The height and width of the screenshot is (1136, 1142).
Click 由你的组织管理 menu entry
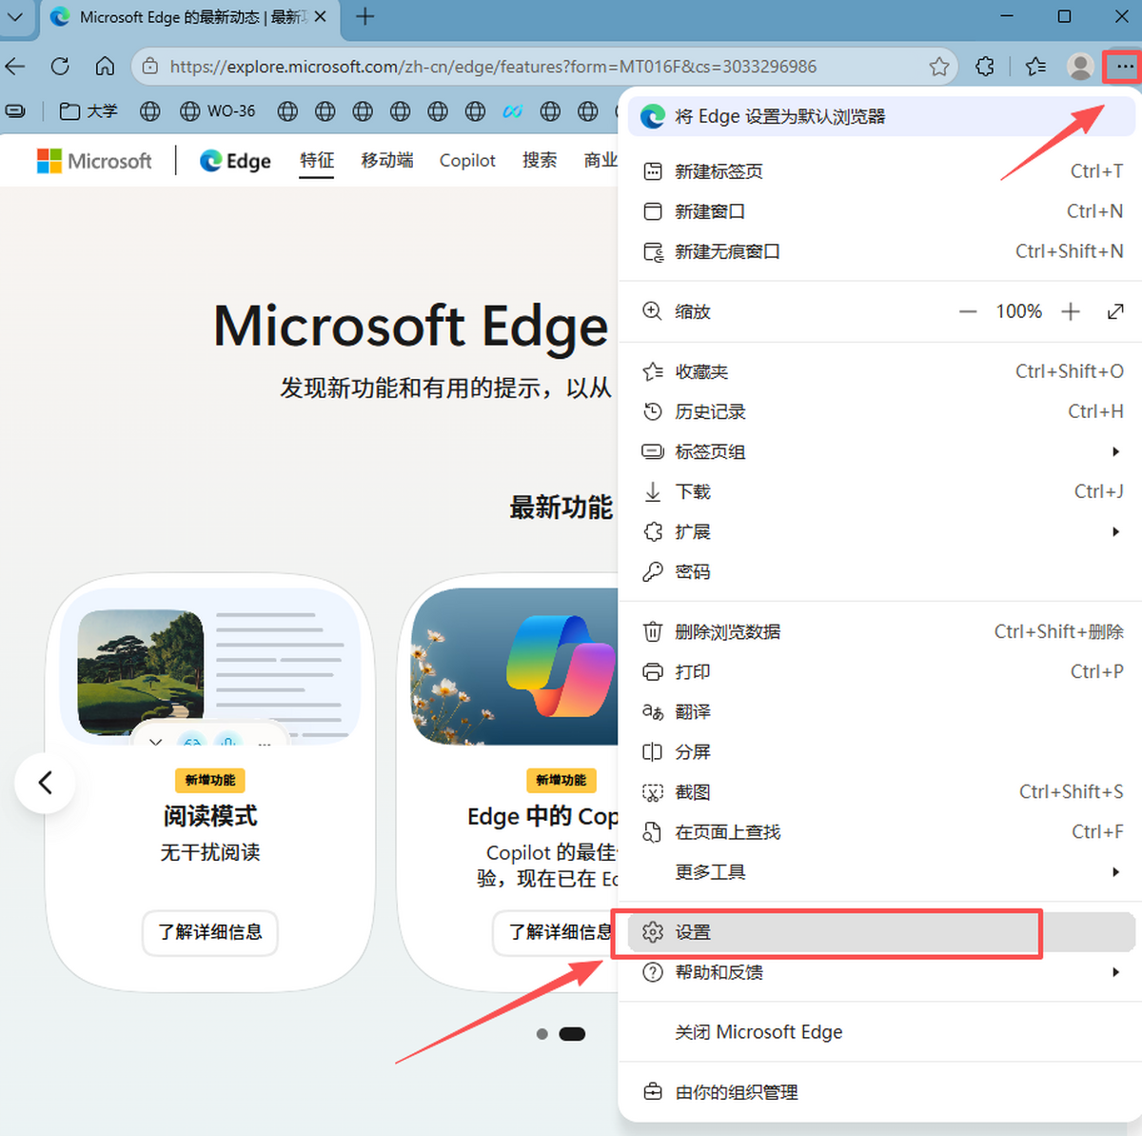pos(881,1092)
